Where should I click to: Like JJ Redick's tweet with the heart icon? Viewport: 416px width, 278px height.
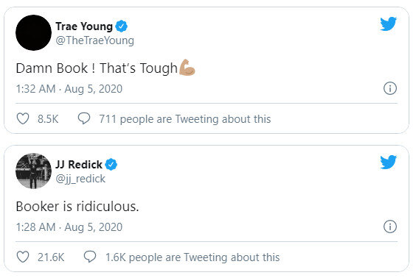pyautogui.click(x=23, y=257)
